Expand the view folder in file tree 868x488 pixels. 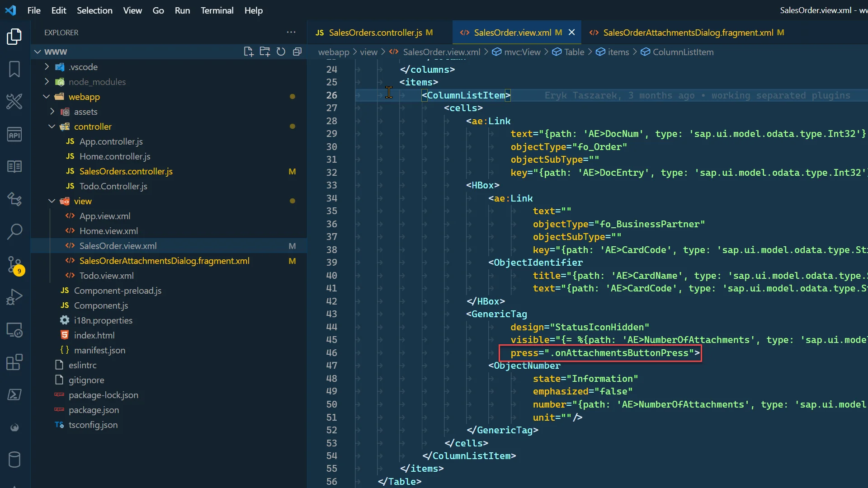tap(52, 201)
